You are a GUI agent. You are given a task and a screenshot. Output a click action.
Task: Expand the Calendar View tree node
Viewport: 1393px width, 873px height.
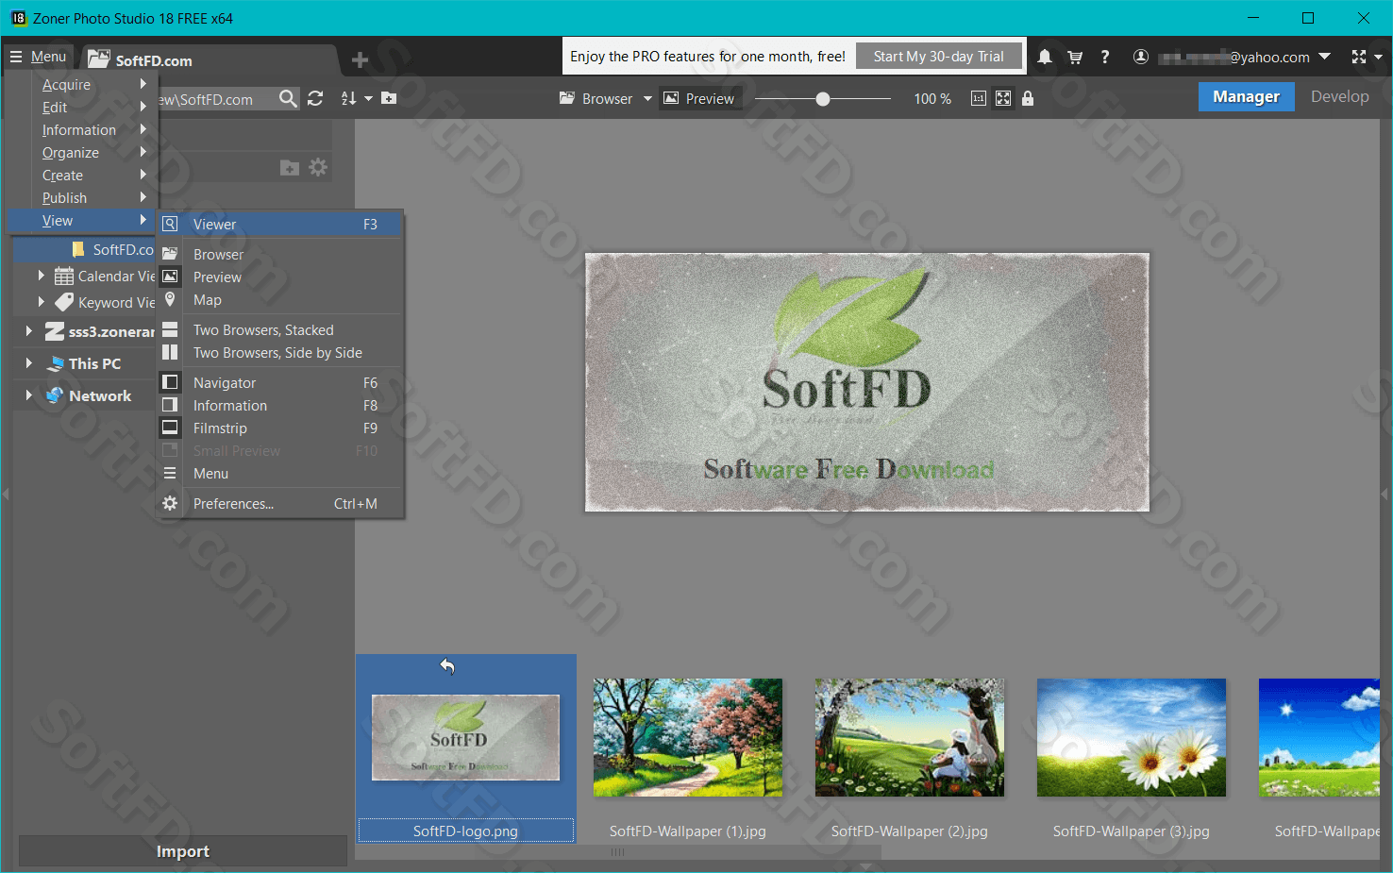pyautogui.click(x=41, y=276)
